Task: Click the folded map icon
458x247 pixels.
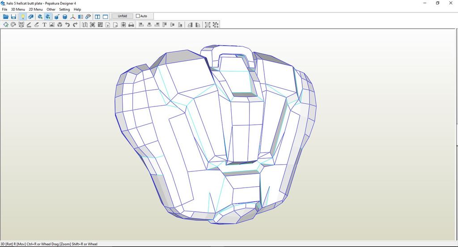Action: point(85,25)
